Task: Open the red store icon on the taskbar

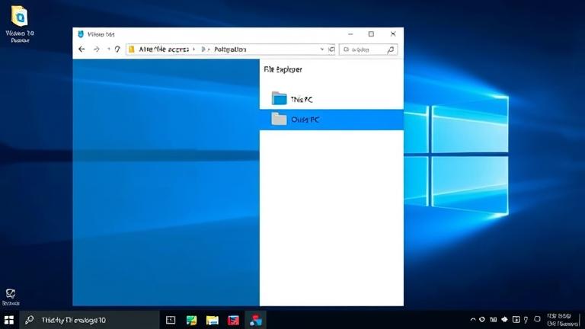Action: 233,320
